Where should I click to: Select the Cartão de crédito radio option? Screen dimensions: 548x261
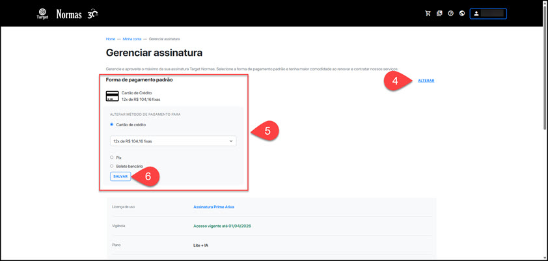(112, 124)
